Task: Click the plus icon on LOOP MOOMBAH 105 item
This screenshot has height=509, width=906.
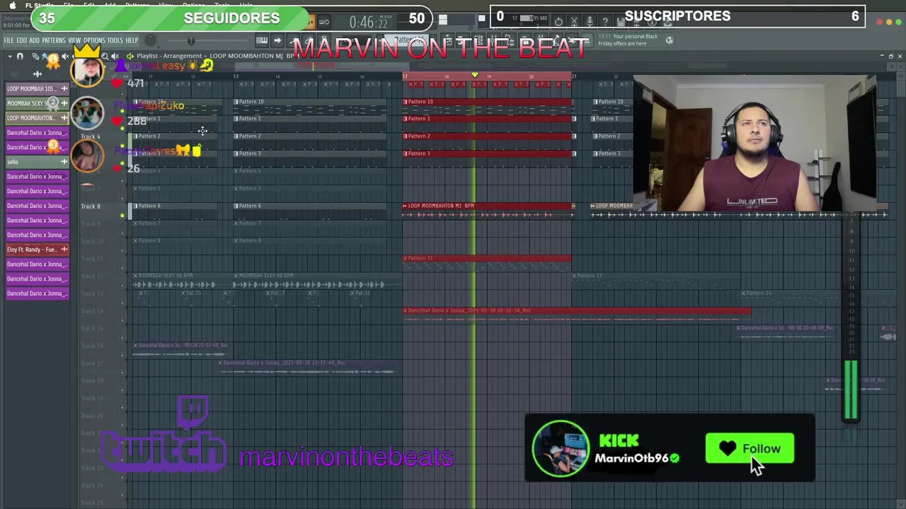Action: (64, 89)
